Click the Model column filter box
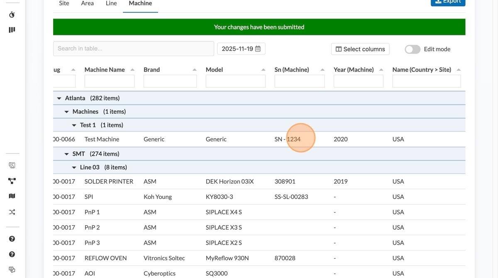 [x=235, y=81]
